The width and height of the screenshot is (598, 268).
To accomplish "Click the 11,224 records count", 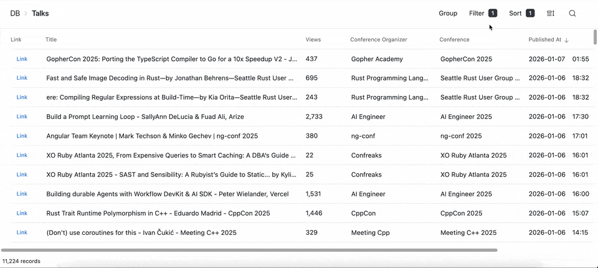I will pyautogui.click(x=21, y=262).
